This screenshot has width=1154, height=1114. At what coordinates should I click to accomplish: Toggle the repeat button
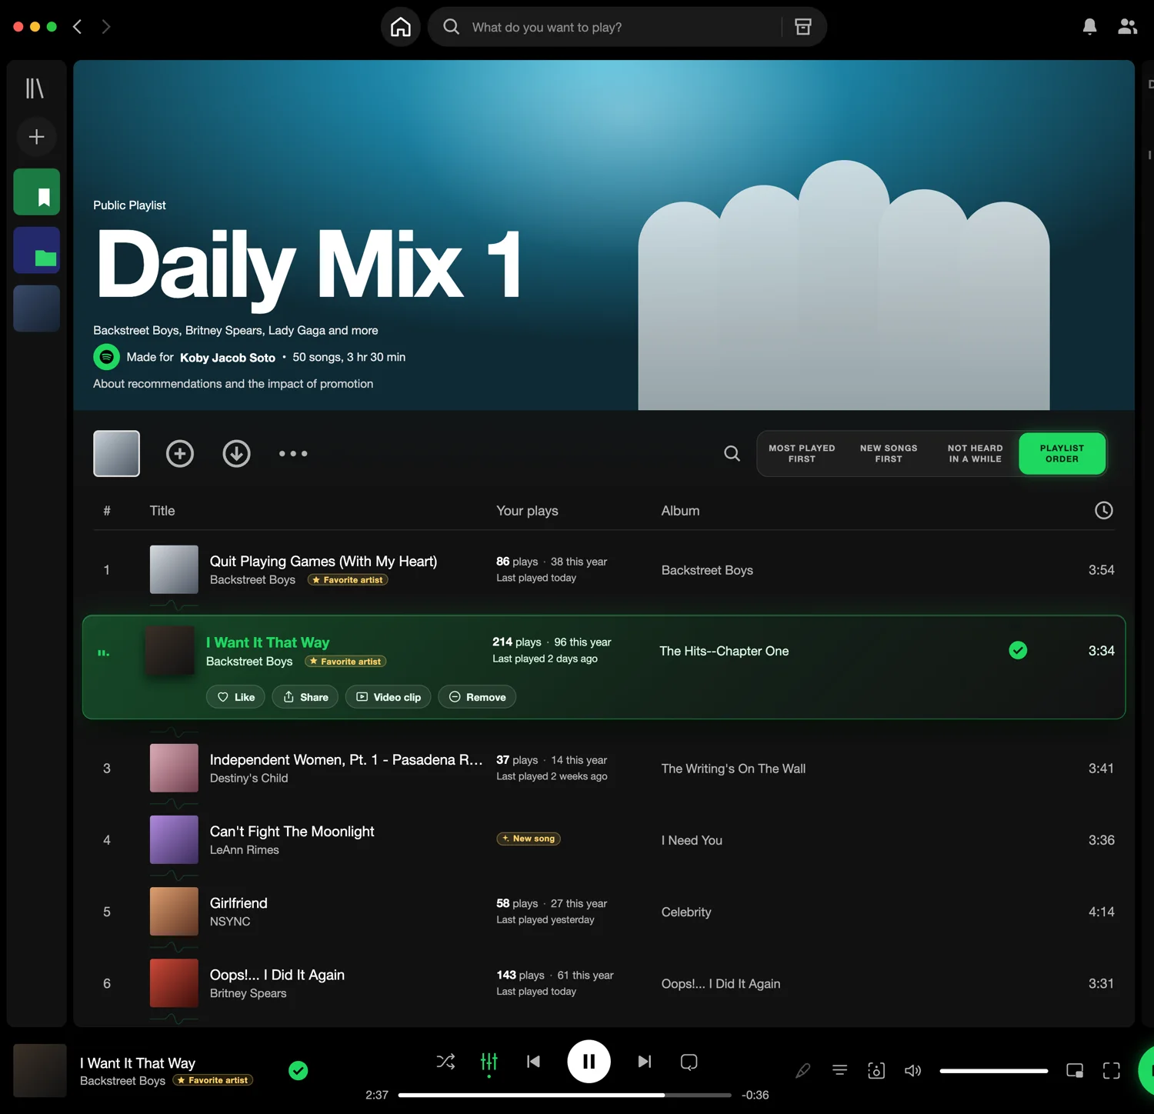click(x=689, y=1062)
